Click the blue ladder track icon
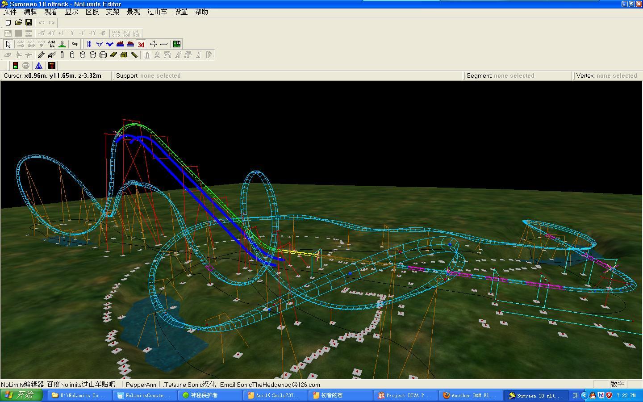Screen dimensions: 643x402 pos(89,44)
